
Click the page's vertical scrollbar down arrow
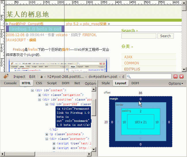(184, 70)
